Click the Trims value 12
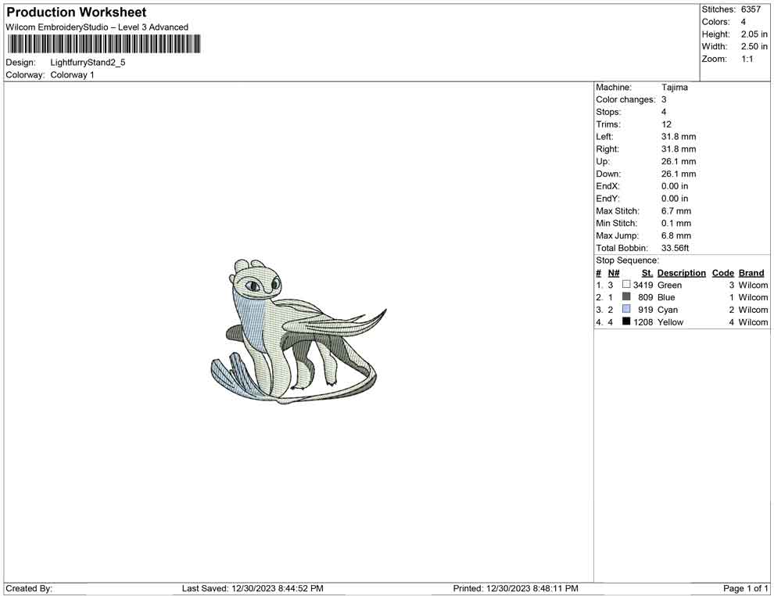774x596 pixels. 666,124
